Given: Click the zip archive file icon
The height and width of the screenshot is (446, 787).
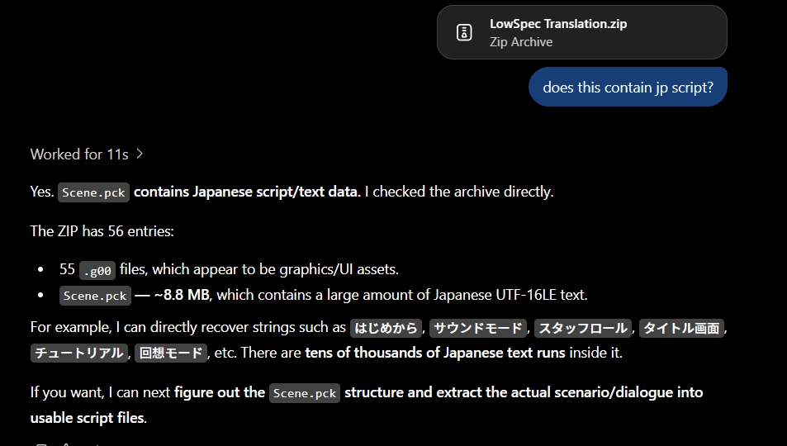Looking at the screenshot, I should (464, 33).
